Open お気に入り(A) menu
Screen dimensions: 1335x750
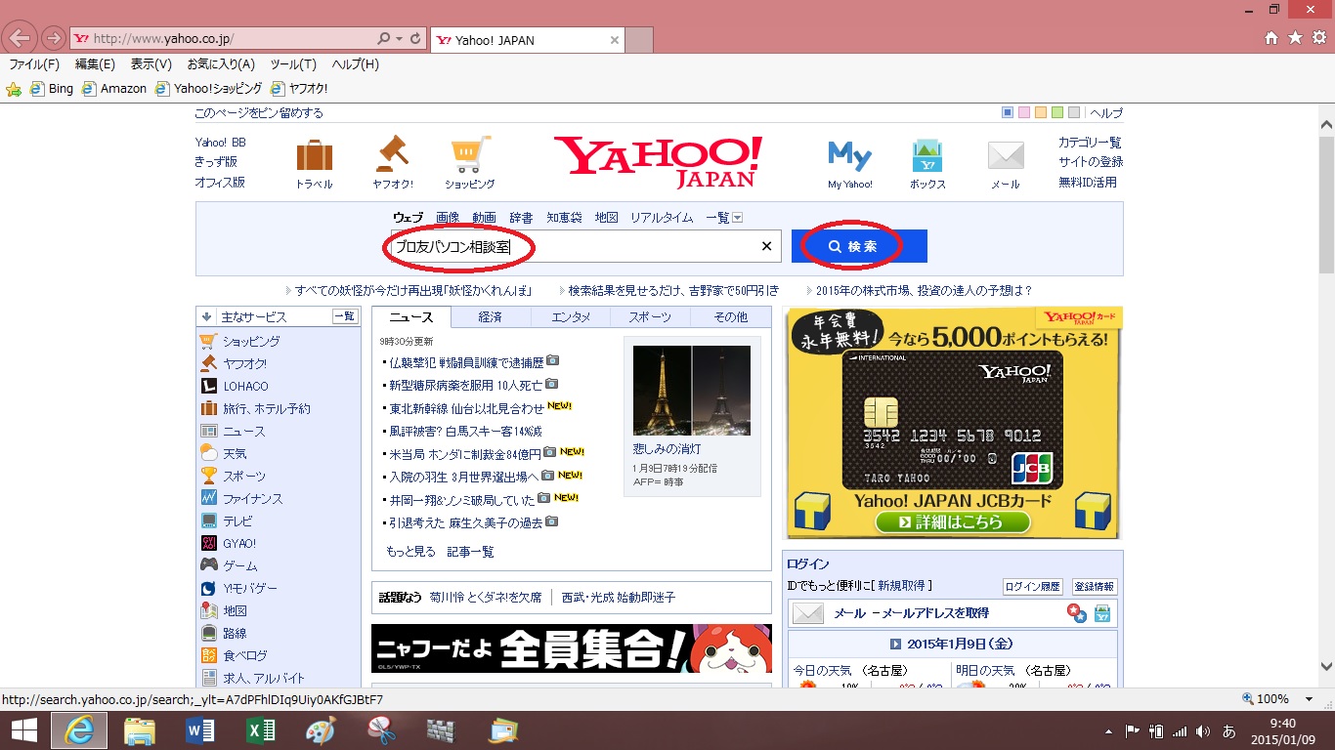click(x=221, y=64)
